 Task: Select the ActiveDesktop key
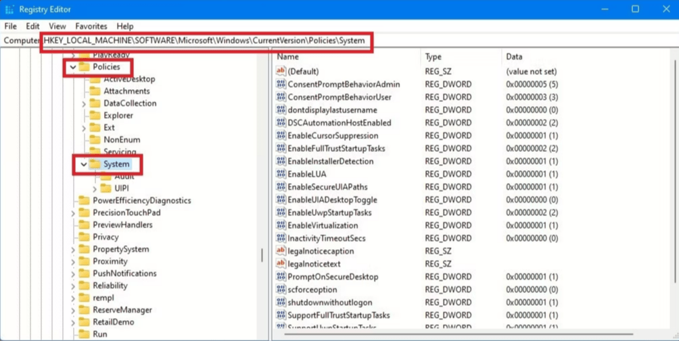129,79
